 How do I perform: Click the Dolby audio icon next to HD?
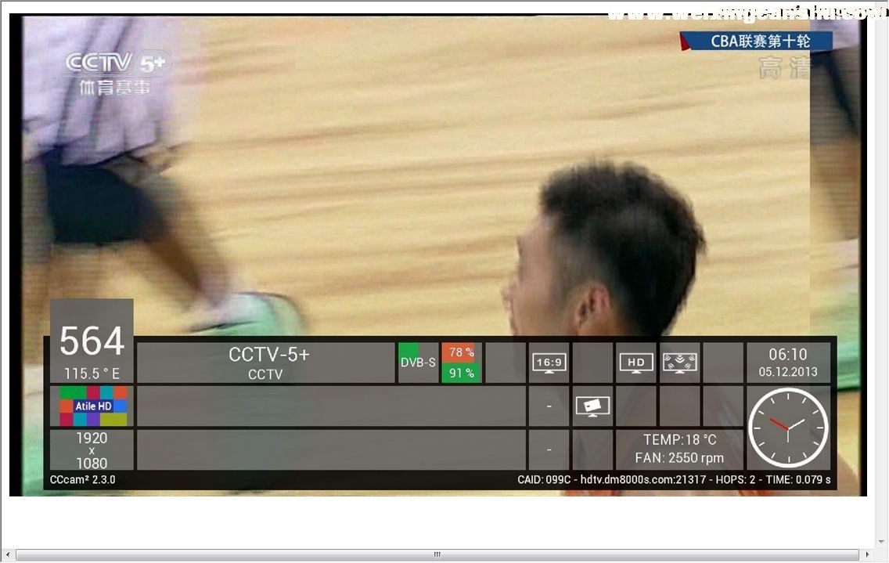tap(679, 363)
